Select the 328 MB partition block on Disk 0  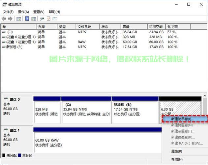click(47, 110)
